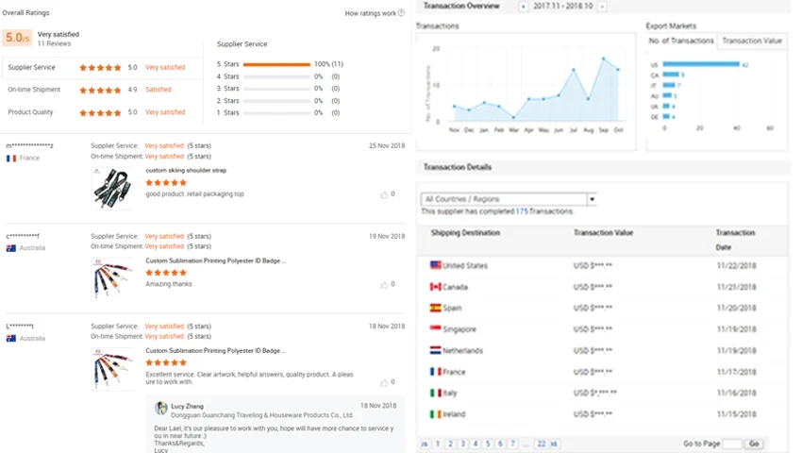802x453 pixels.
Task: Switch to the Transaction Value tab
Action: point(752,41)
